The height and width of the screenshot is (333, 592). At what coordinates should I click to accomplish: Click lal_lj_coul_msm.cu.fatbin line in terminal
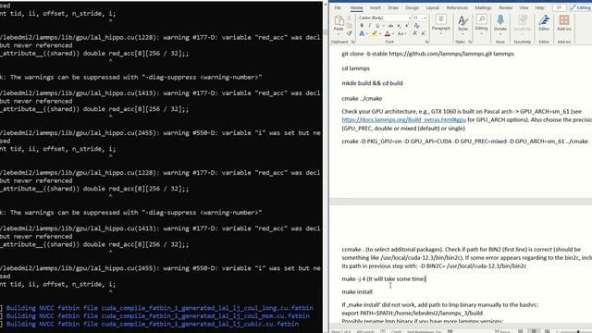[x=158, y=315]
